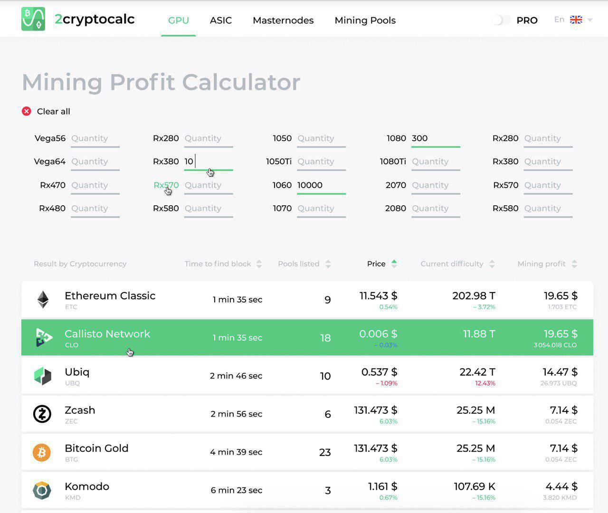Open the Ethereum Classic result row name

[x=110, y=295]
